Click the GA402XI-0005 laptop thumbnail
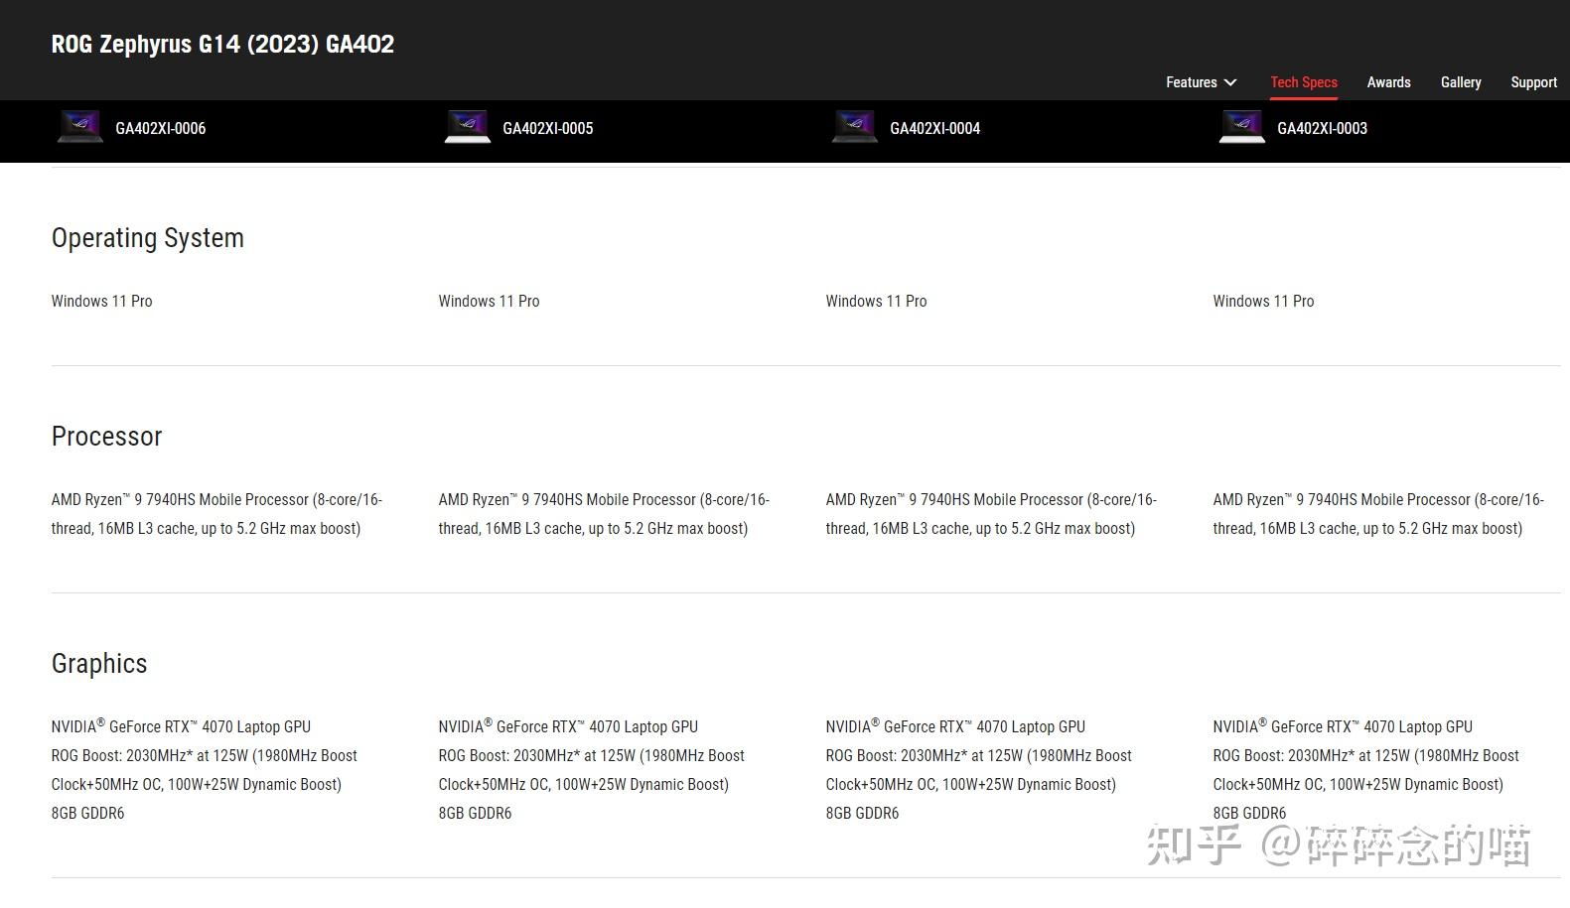Viewport: 1570px width, 908px height. [x=468, y=127]
